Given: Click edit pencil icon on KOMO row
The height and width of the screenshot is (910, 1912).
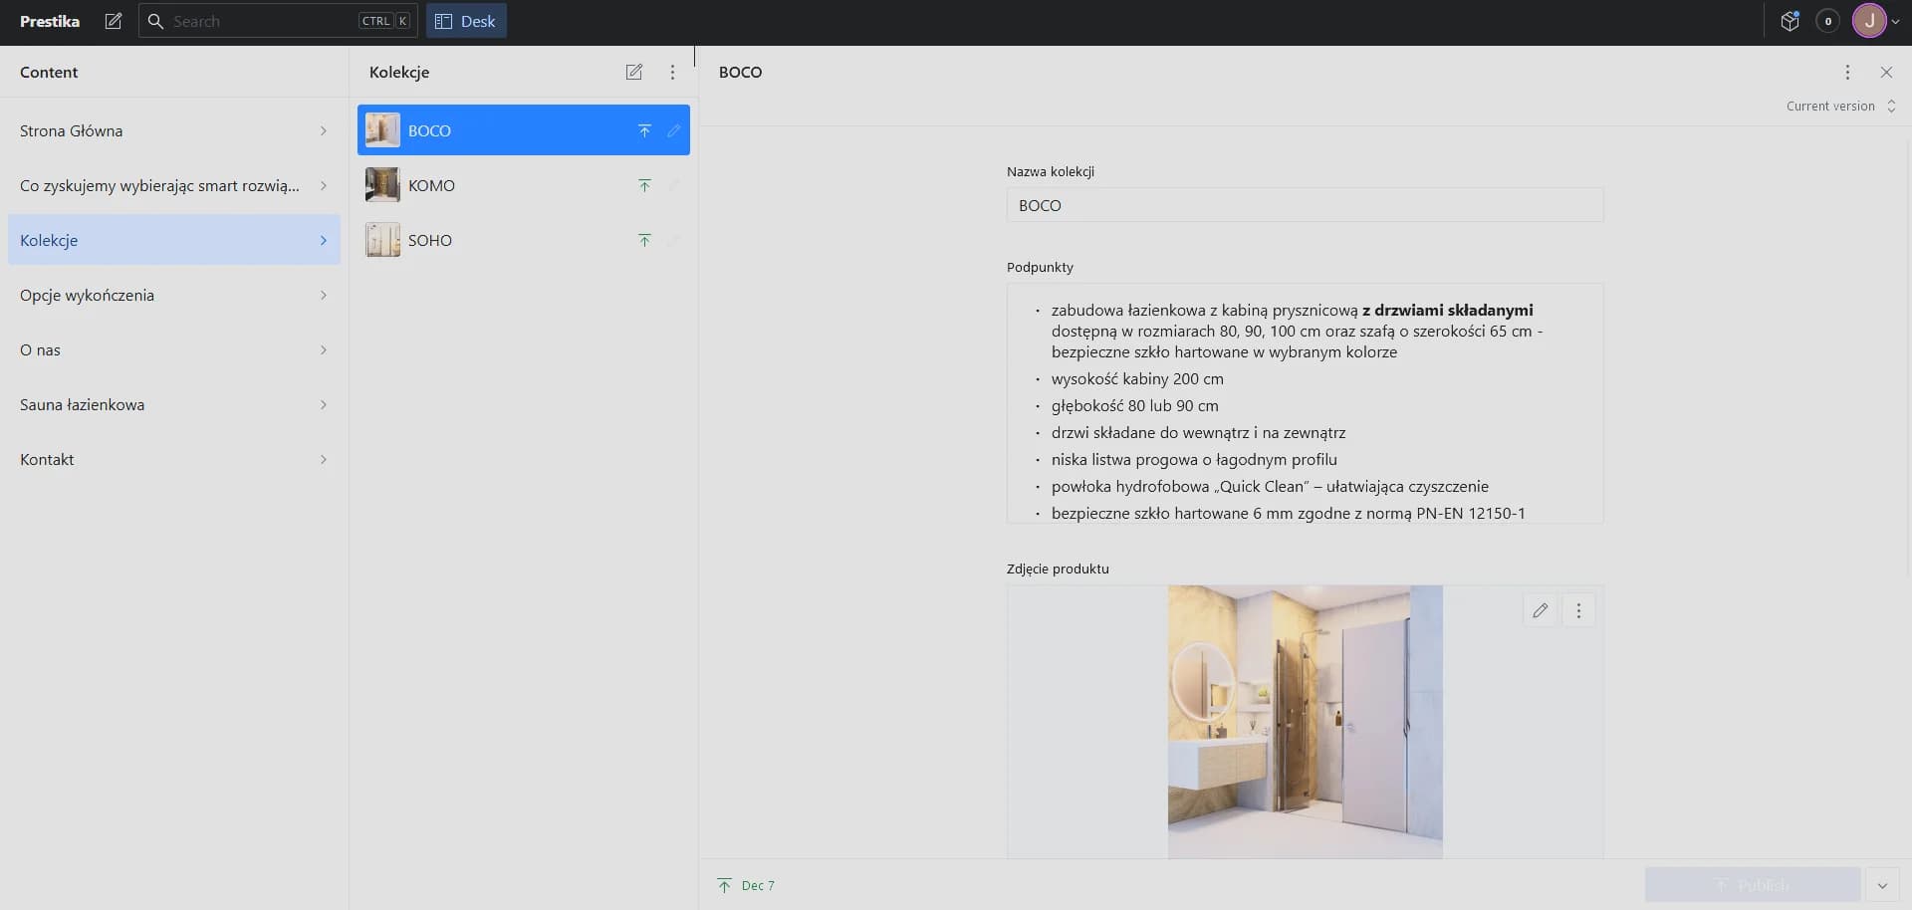Looking at the screenshot, I should point(674,185).
